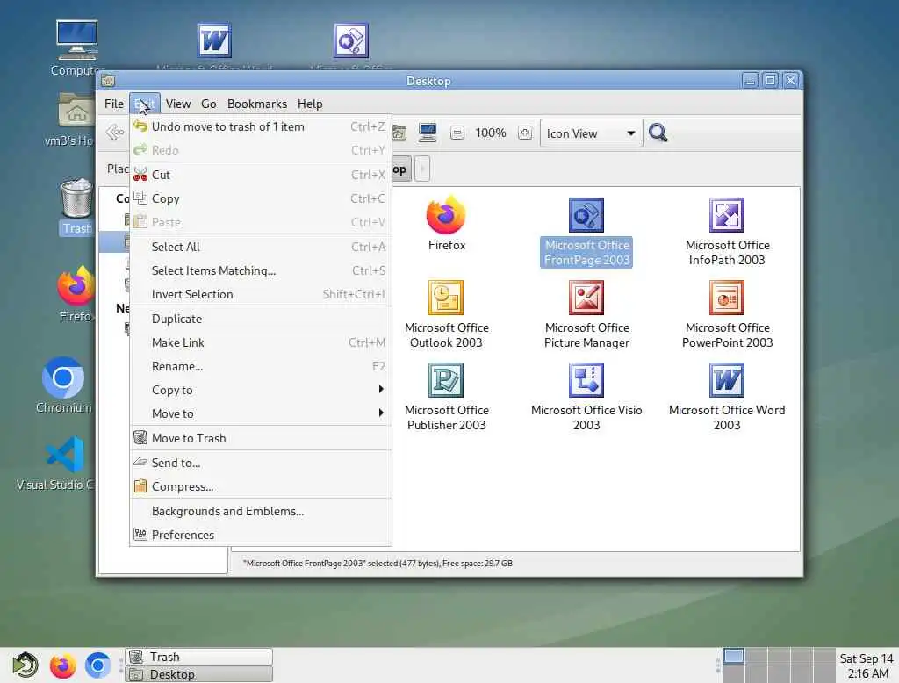Screen dimensions: 899x683
Task: Open the View menu
Action: pyautogui.click(x=178, y=104)
